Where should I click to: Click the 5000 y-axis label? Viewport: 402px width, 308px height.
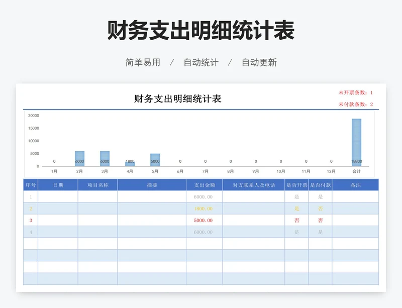[35, 154]
